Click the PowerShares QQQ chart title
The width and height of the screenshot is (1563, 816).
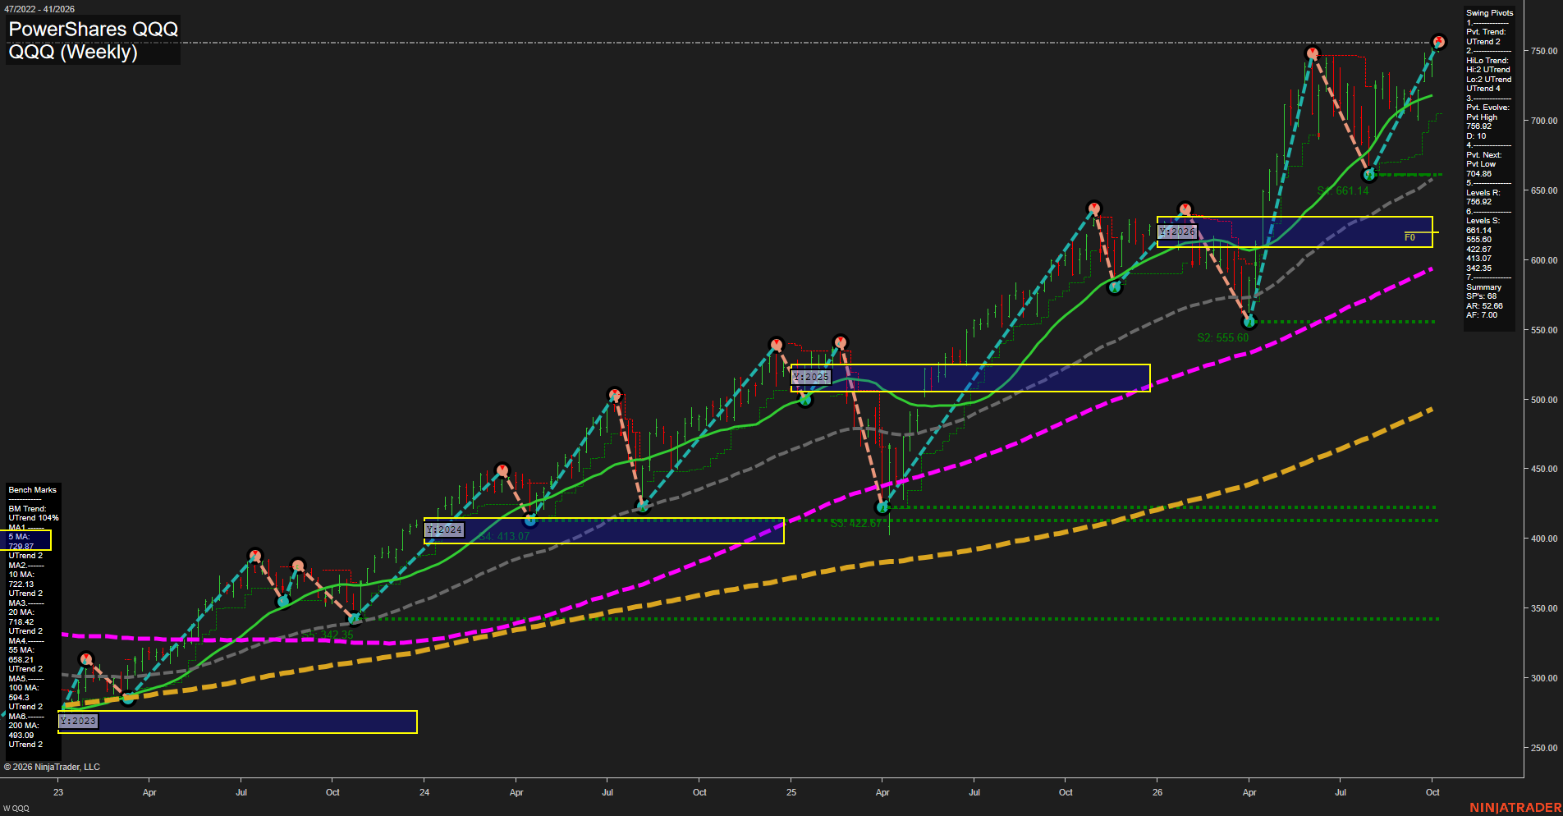coord(93,29)
